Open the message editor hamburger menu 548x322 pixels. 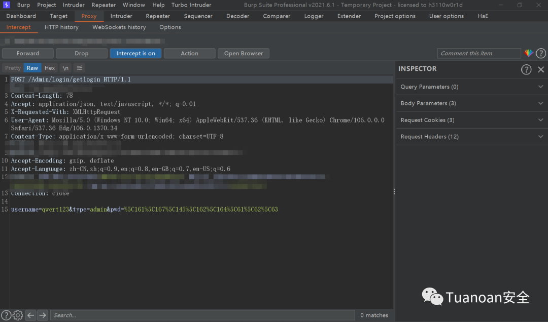point(79,68)
